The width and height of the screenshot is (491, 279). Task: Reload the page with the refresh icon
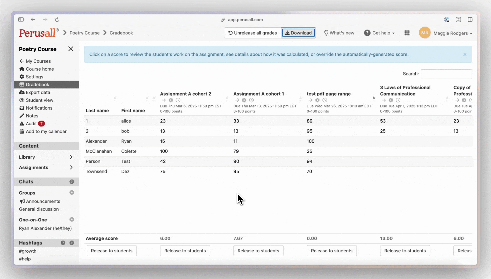[x=57, y=19]
